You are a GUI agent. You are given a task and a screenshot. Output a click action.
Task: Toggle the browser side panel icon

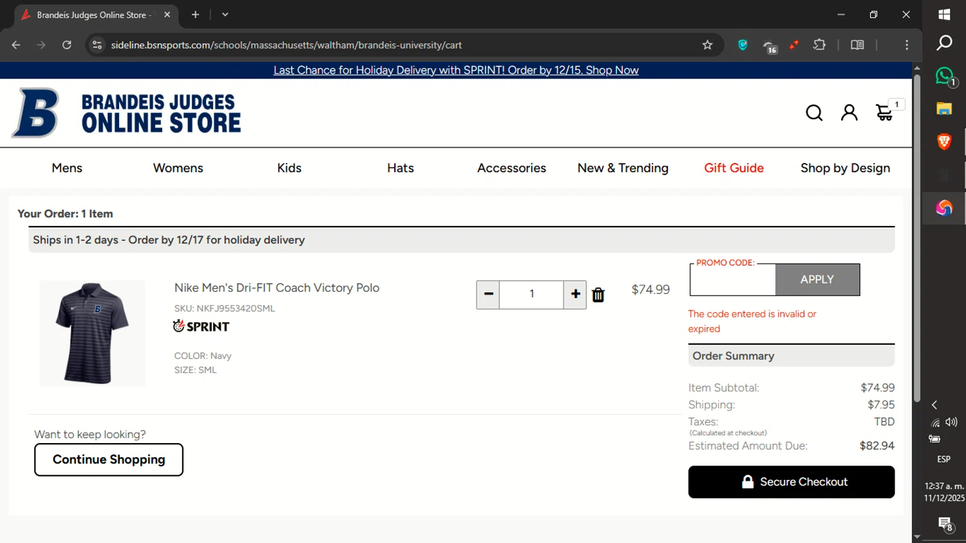[857, 45]
